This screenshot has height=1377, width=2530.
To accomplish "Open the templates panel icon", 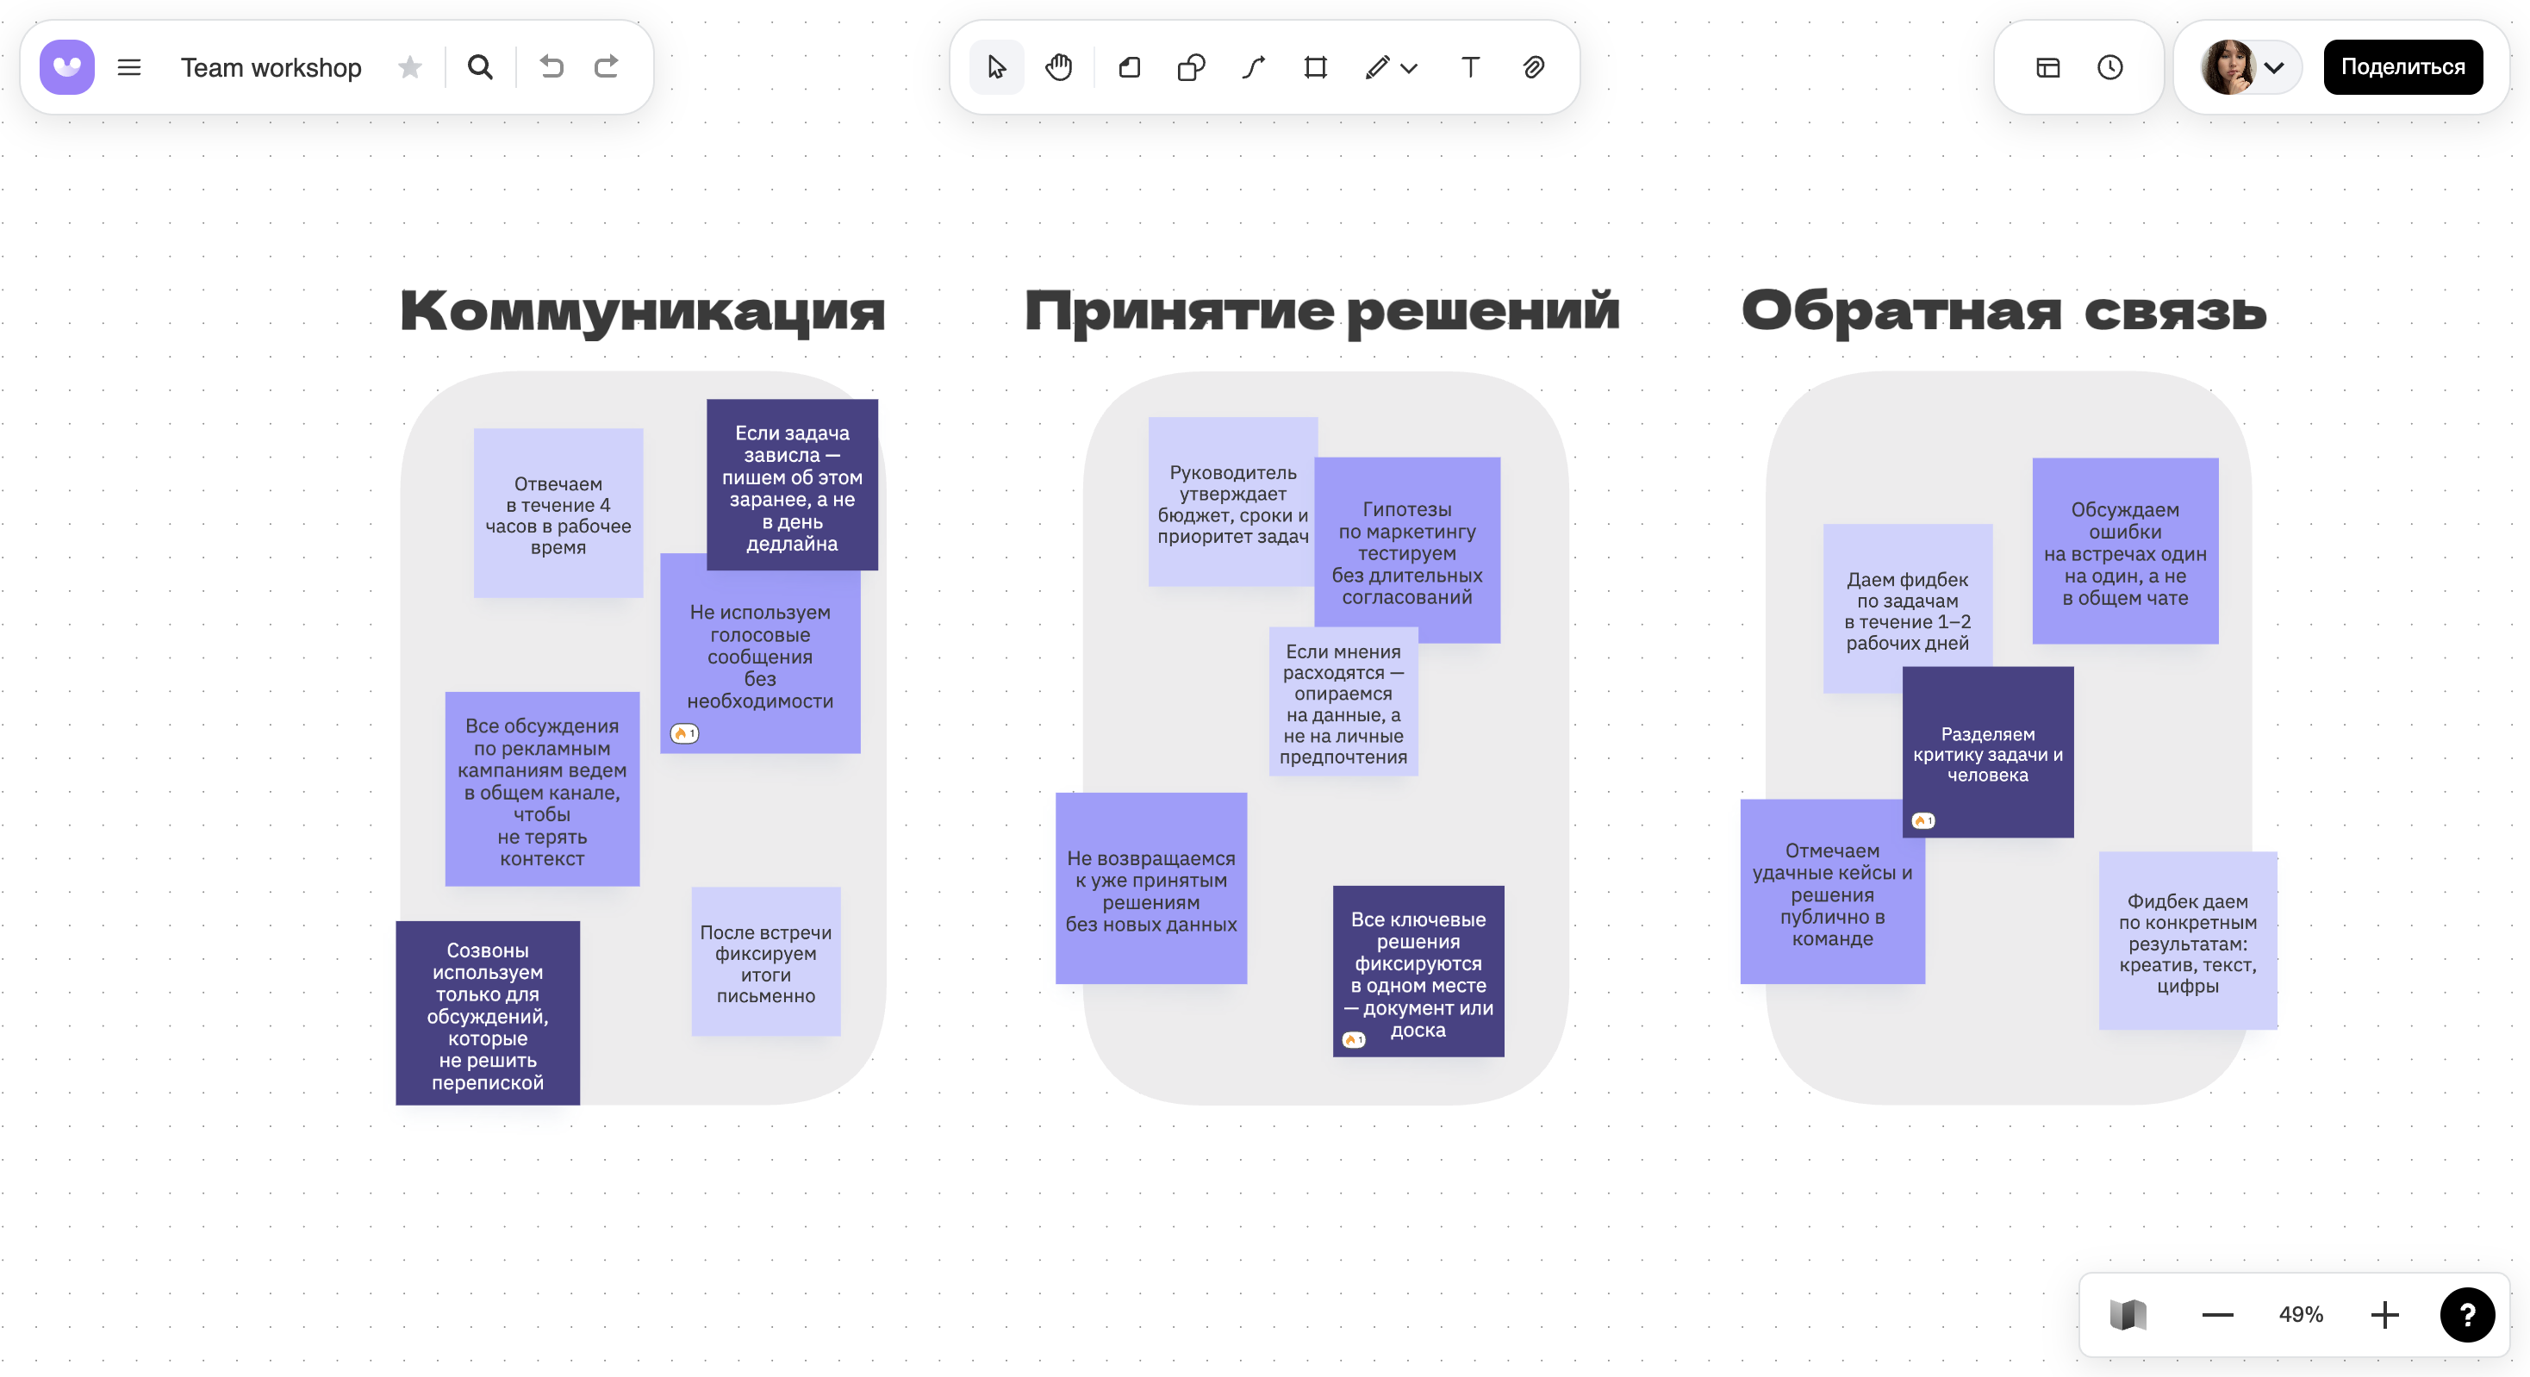I will point(2047,67).
